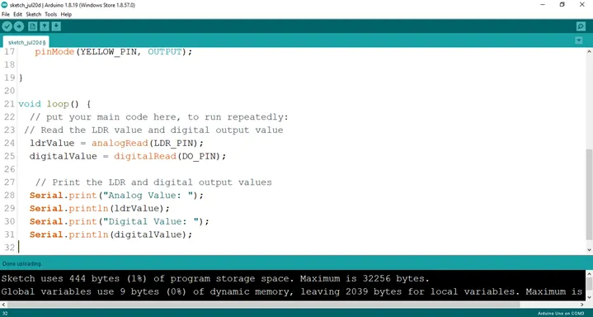
Task: Select the sketch_jul20d tab
Action: [26, 42]
